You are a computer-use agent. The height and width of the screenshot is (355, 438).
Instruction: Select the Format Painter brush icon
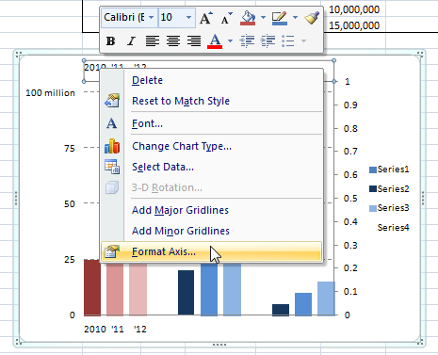(312, 18)
